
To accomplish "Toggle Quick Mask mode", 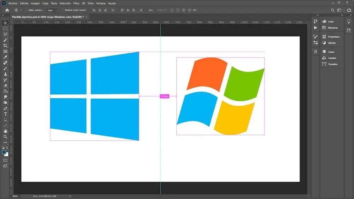I will 5,160.
